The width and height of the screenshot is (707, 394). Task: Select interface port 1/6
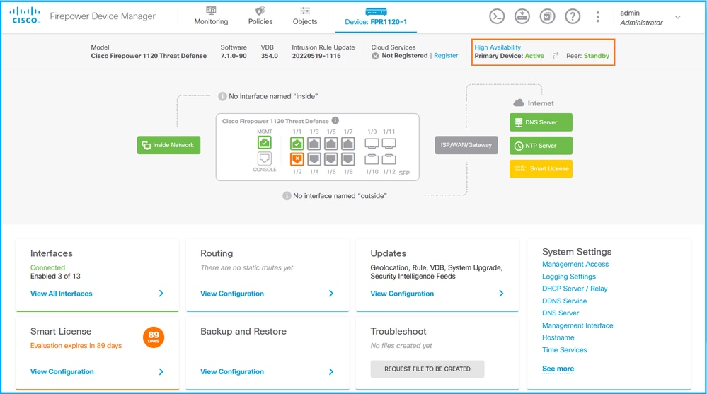click(x=331, y=159)
